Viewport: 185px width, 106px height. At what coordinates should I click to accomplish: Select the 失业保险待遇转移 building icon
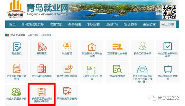click(42, 69)
